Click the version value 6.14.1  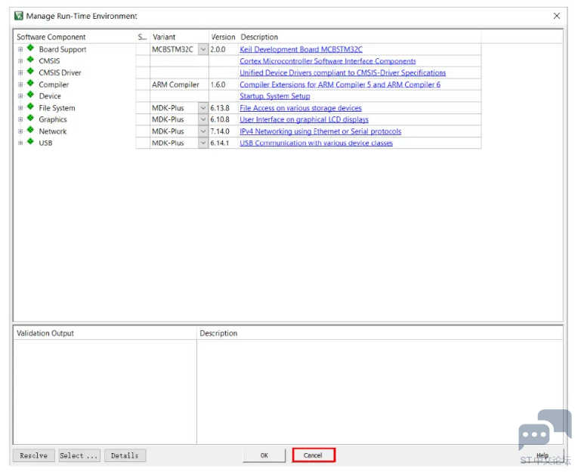point(220,143)
